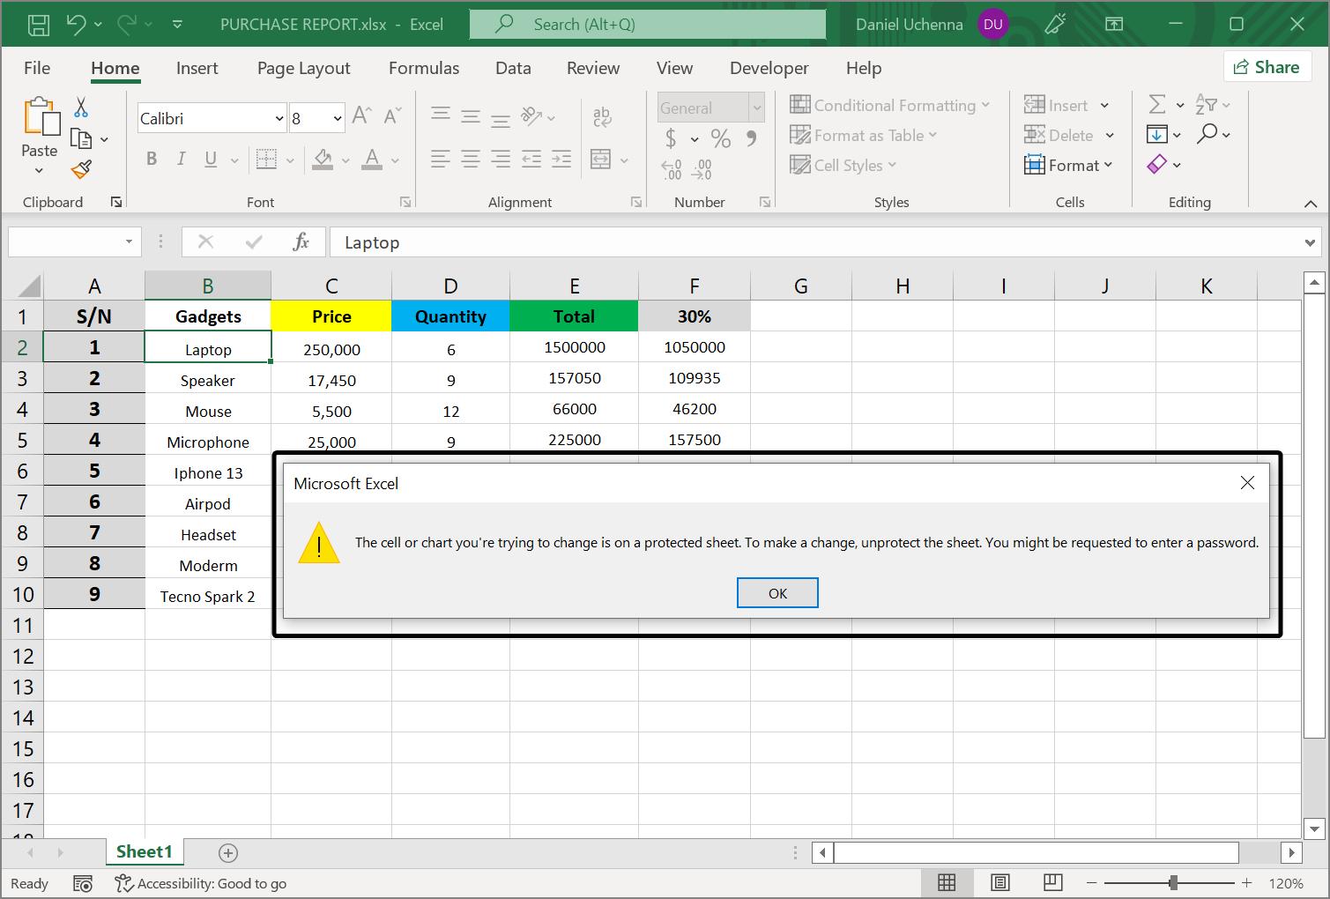Toggle bold formatting
Image resolution: width=1330 pixels, height=899 pixels.
(x=151, y=159)
